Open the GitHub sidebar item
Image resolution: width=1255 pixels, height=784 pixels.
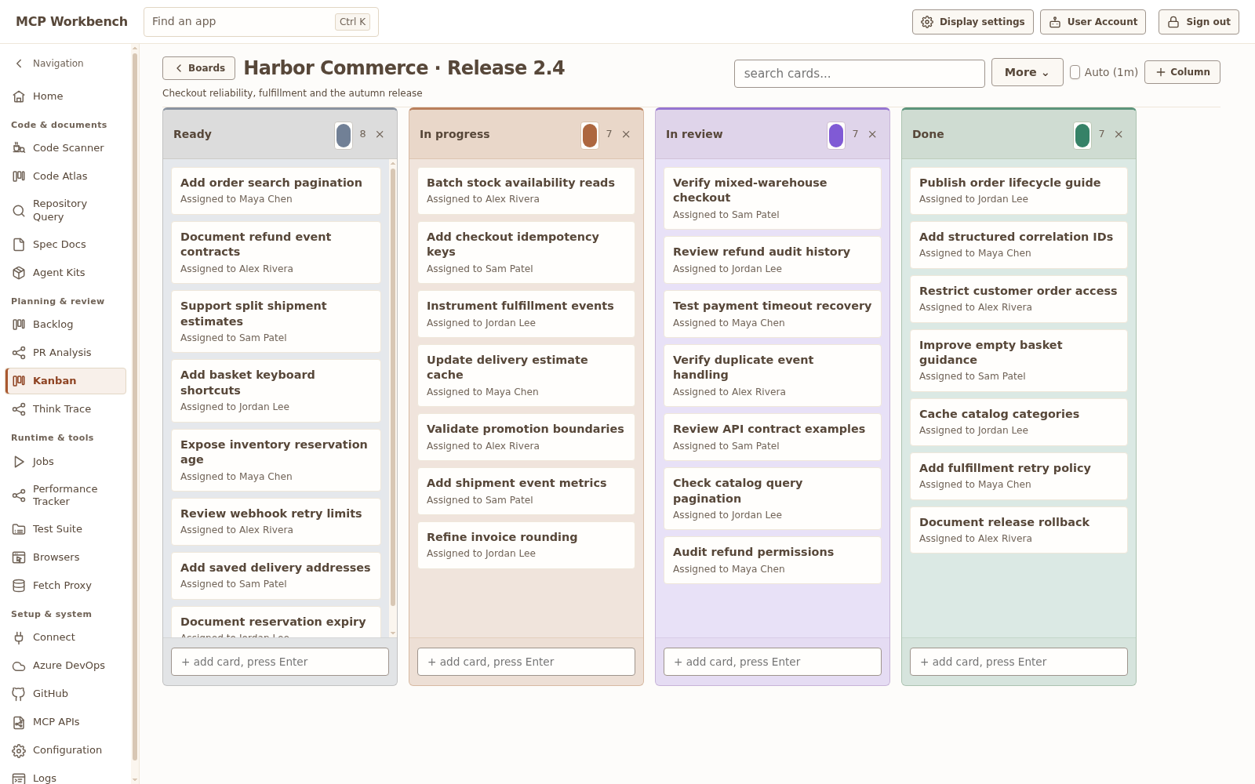[66, 693]
